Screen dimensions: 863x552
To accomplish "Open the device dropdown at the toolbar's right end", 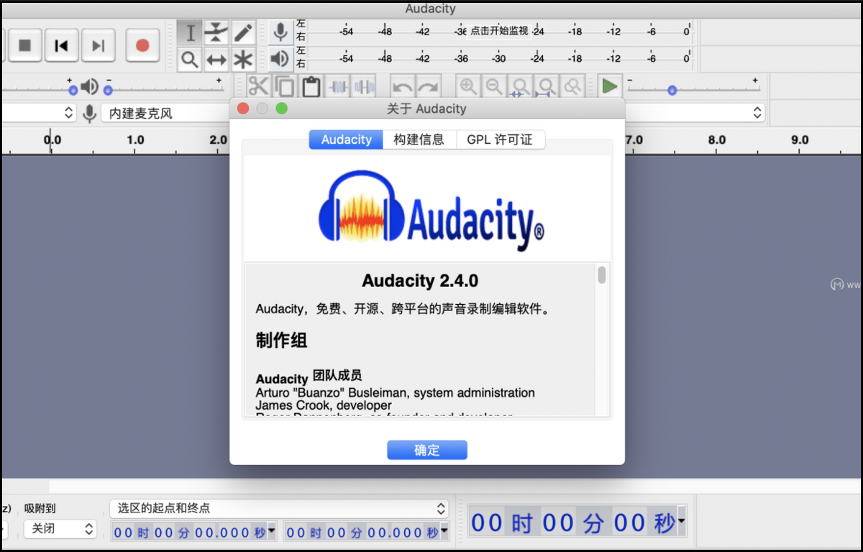I will [x=695, y=113].
